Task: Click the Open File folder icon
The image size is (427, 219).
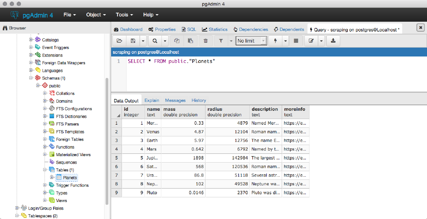Action: coord(119,41)
